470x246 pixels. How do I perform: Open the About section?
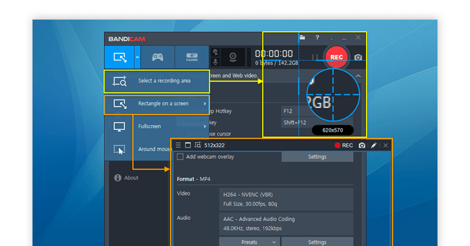coord(127,178)
